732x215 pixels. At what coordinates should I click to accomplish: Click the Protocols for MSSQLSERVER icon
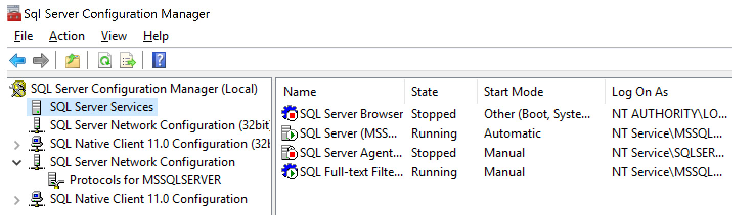point(56,180)
